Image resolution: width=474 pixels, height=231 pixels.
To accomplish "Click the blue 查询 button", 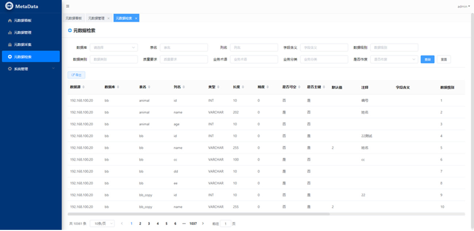I will tap(427, 59).
